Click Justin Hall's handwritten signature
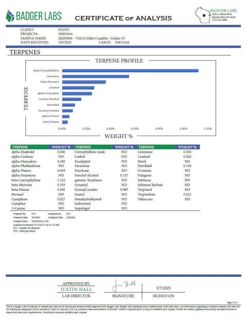Viewport: 247px width, 320px height. pyautogui.click(x=124, y=286)
